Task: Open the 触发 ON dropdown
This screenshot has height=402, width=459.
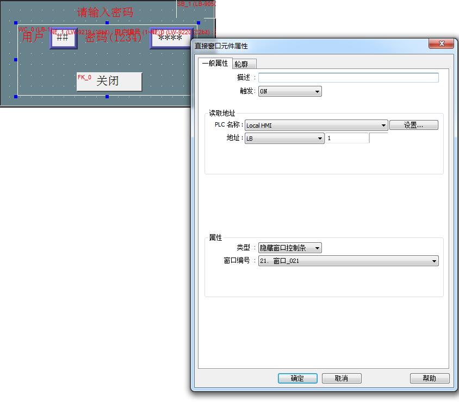Action: click(290, 91)
